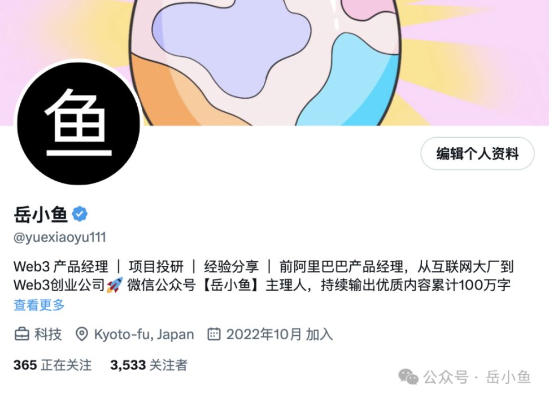Image resolution: width=549 pixels, height=399 pixels.
Task: Select the @yuexiaoyu111 username handle
Action: [60, 238]
